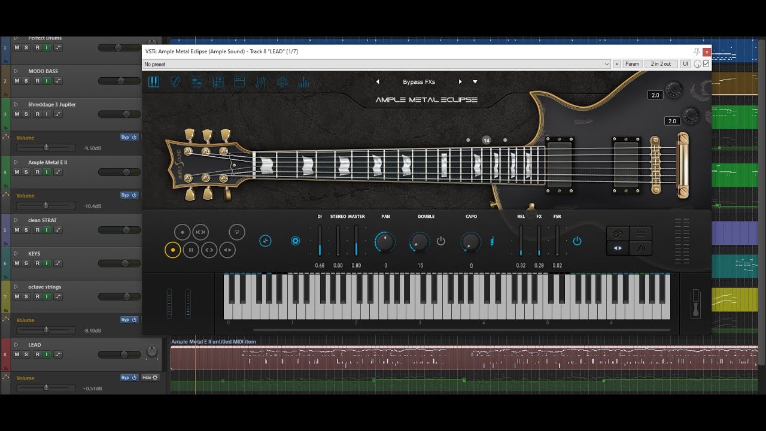The width and height of the screenshot is (766, 431).
Task: Click the blue plus-in-circle icon
Action: (x=265, y=241)
